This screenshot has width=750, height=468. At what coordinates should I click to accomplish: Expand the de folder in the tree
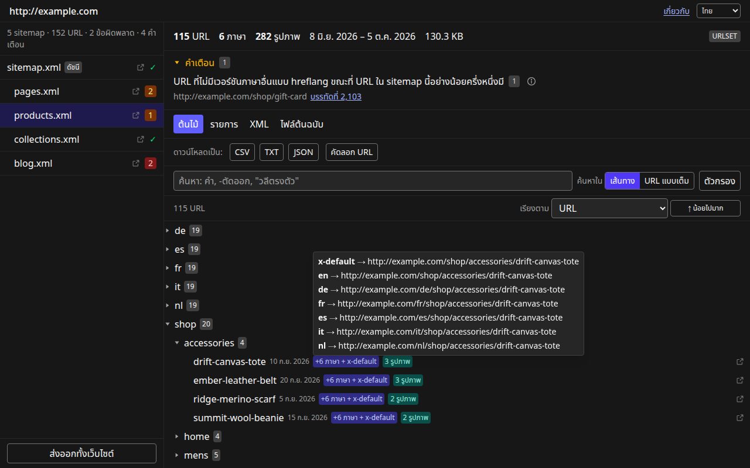tap(168, 230)
